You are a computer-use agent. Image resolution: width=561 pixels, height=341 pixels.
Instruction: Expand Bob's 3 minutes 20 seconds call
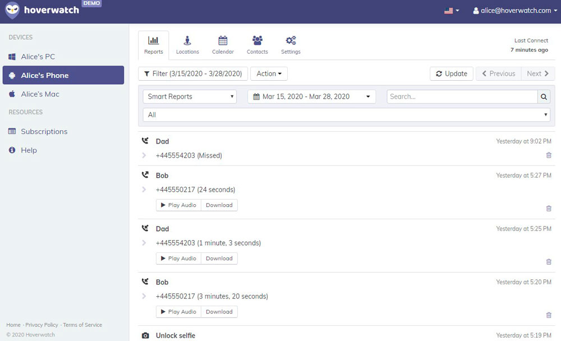tap(144, 296)
